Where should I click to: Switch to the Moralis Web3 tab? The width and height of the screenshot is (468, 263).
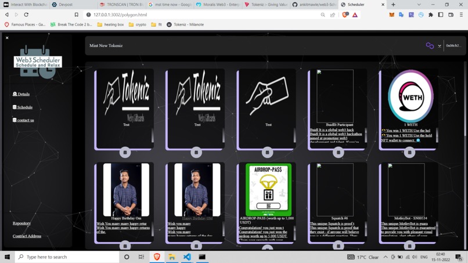pyautogui.click(x=218, y=5)
